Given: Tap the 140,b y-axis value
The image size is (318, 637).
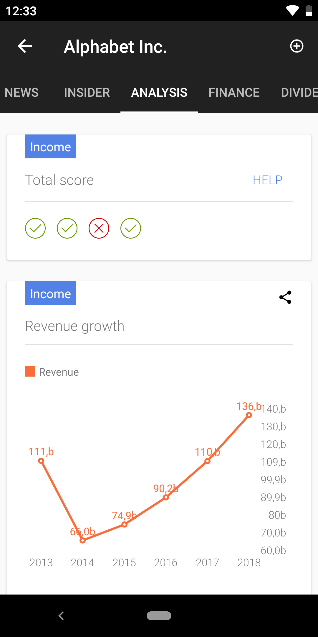Looking at the screenshot, I should pos(274,409).
